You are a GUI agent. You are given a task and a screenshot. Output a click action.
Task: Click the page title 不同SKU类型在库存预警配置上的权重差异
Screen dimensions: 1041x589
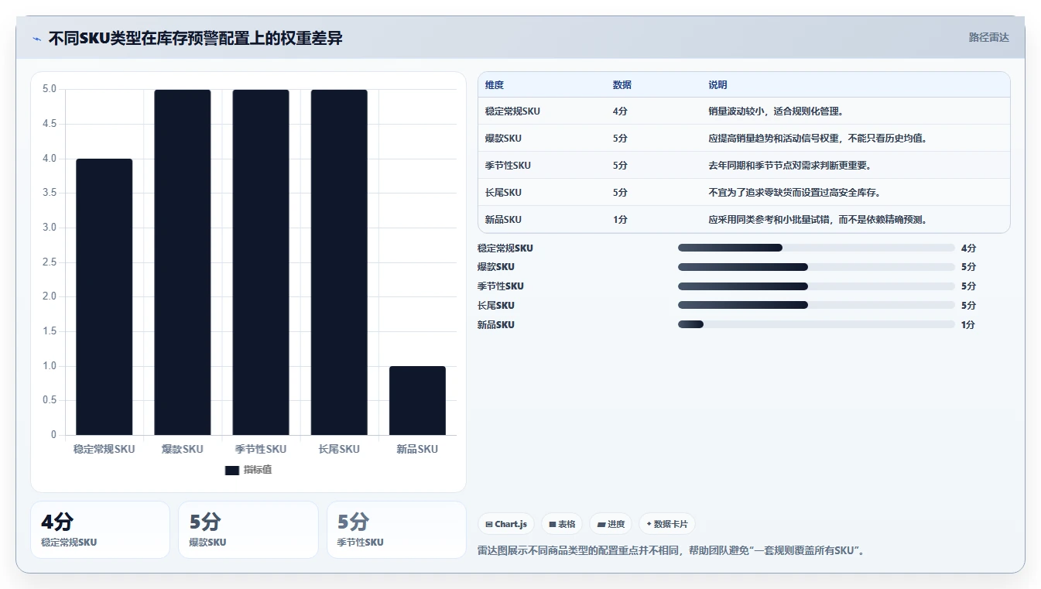(195, 38)
